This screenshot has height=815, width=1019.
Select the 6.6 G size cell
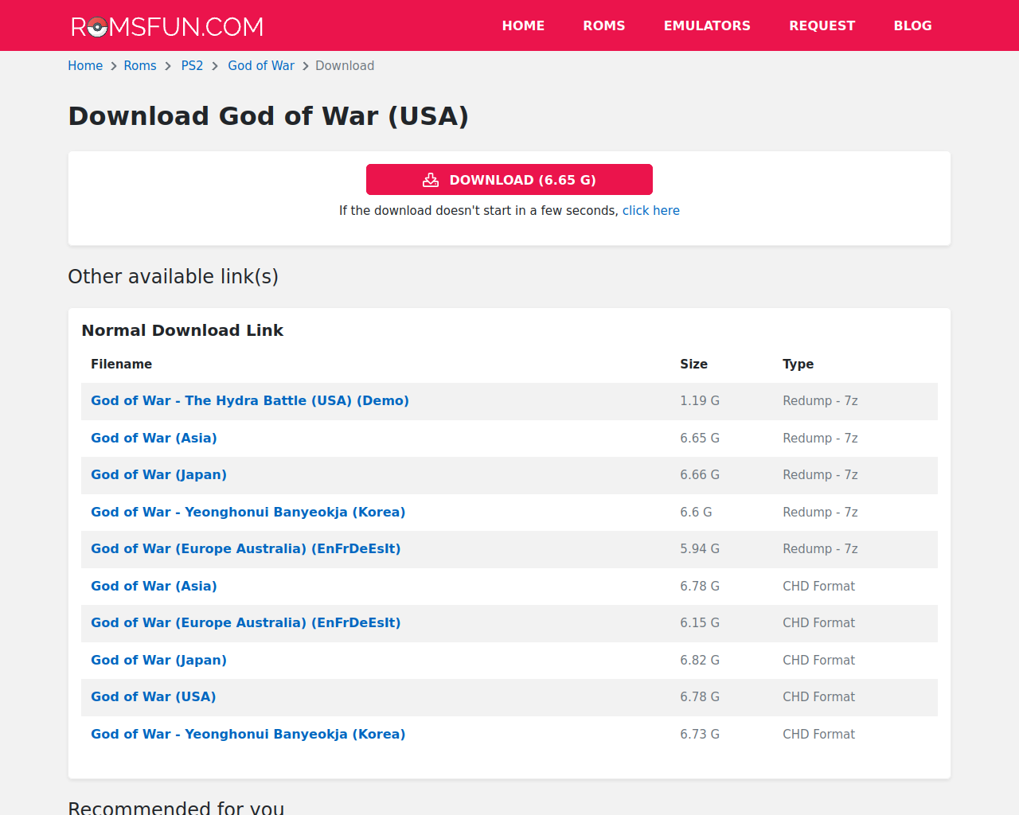click(696, 513)
